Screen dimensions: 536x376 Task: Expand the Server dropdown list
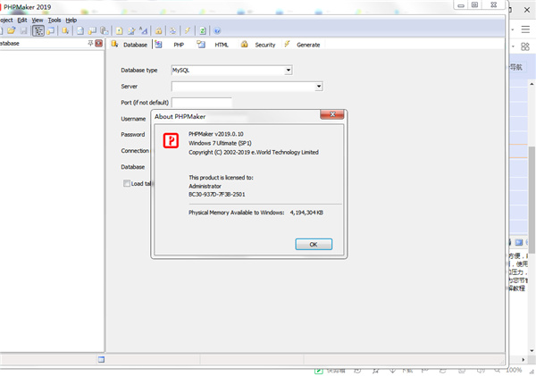319,86
